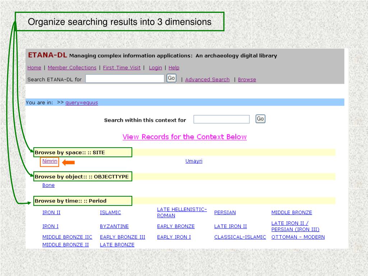Browse the LATE BRONZE period
Image resolution: width=368 pixels, height=276 pixels.
pos(117,245)
